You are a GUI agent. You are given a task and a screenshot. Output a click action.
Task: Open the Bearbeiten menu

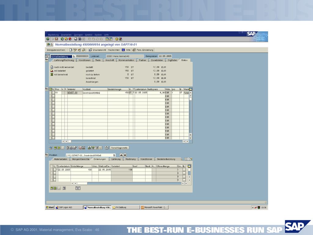point(66,35)
